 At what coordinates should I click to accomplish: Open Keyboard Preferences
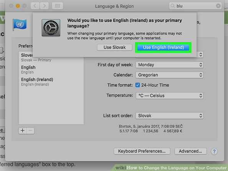(142, 151)
